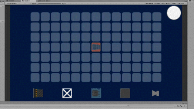Image resolution: width=194 pixels, height=109 pixels.
Task: Click the horizontal scrollbar at the window bottom
Action: [x=151, y=106]
